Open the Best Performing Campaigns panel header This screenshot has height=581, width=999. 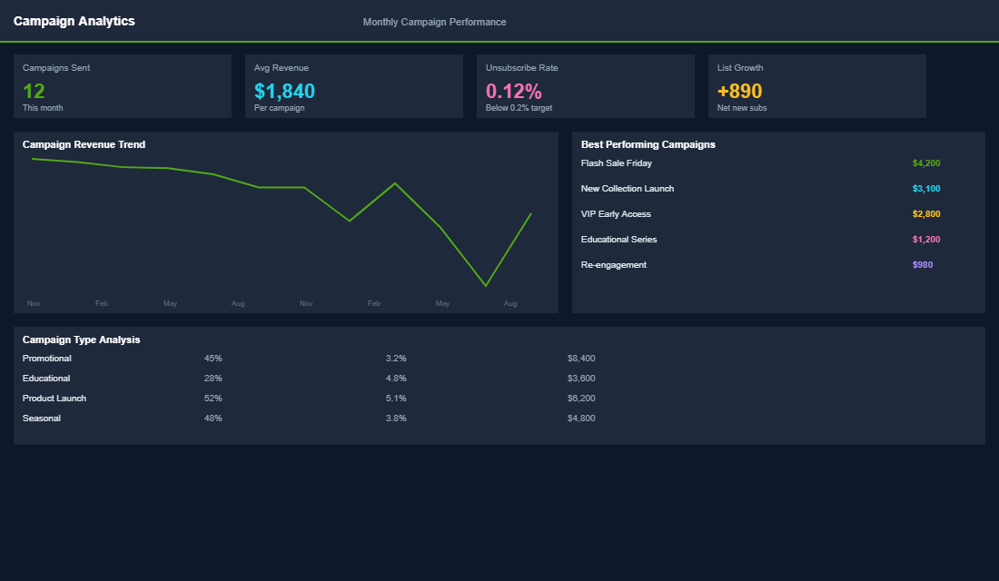648,143
